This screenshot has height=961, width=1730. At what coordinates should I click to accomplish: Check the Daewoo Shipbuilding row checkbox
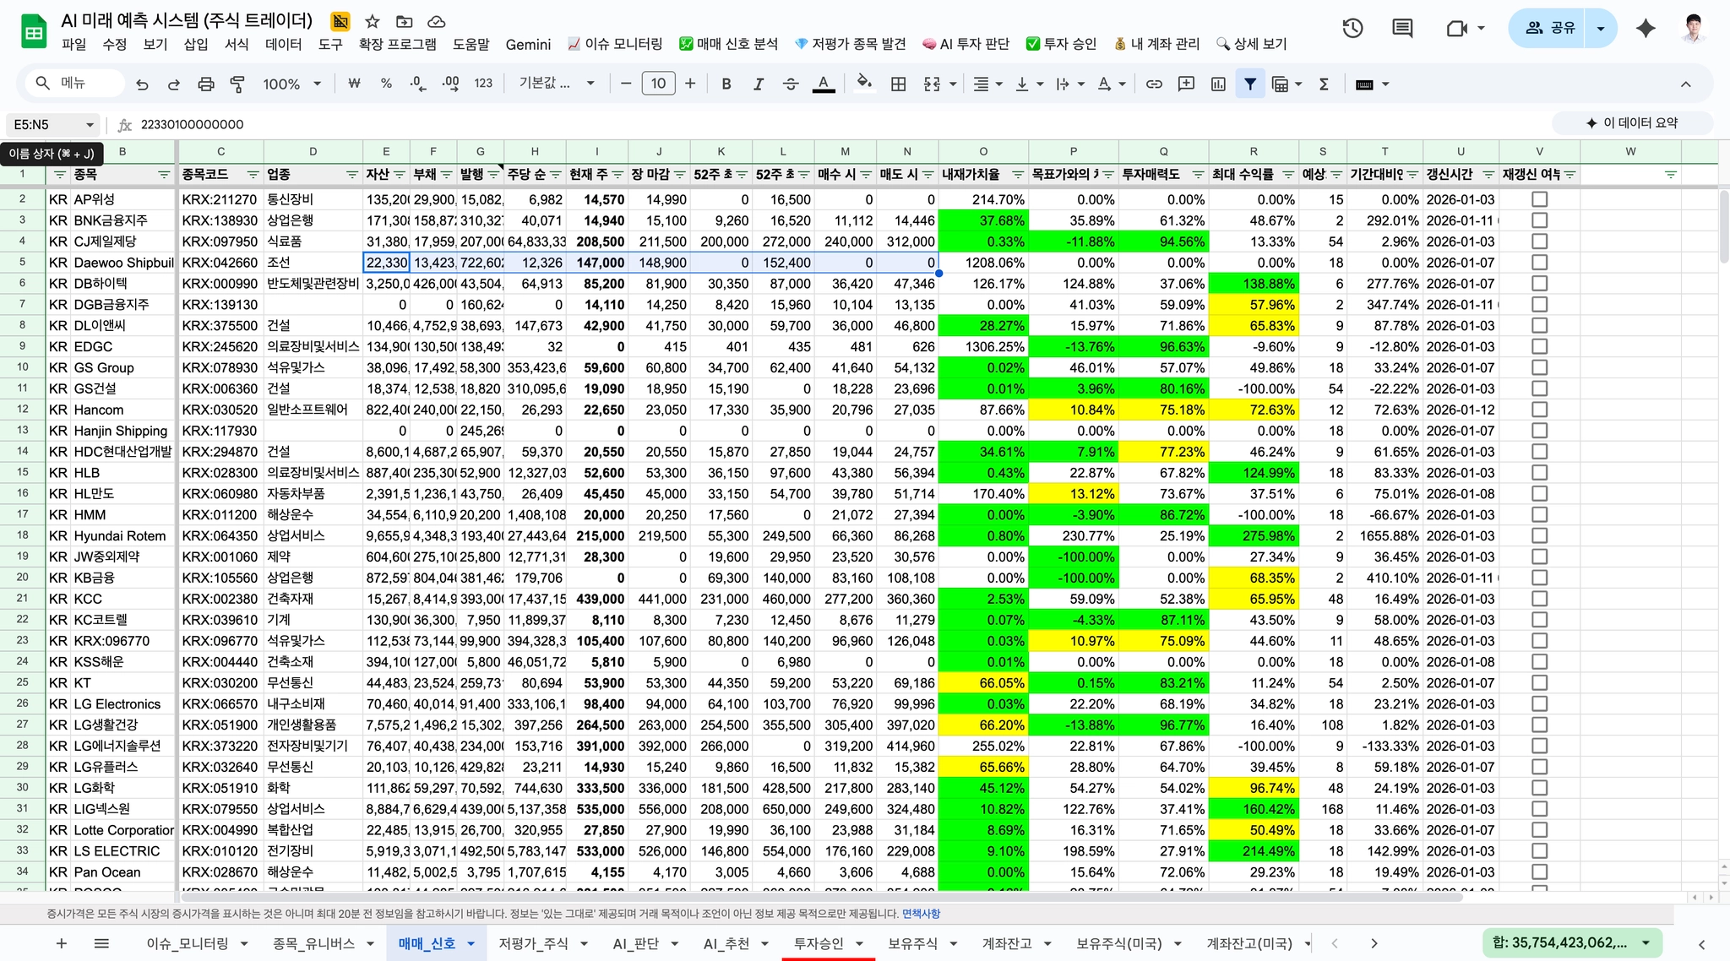pos(1539,263)
